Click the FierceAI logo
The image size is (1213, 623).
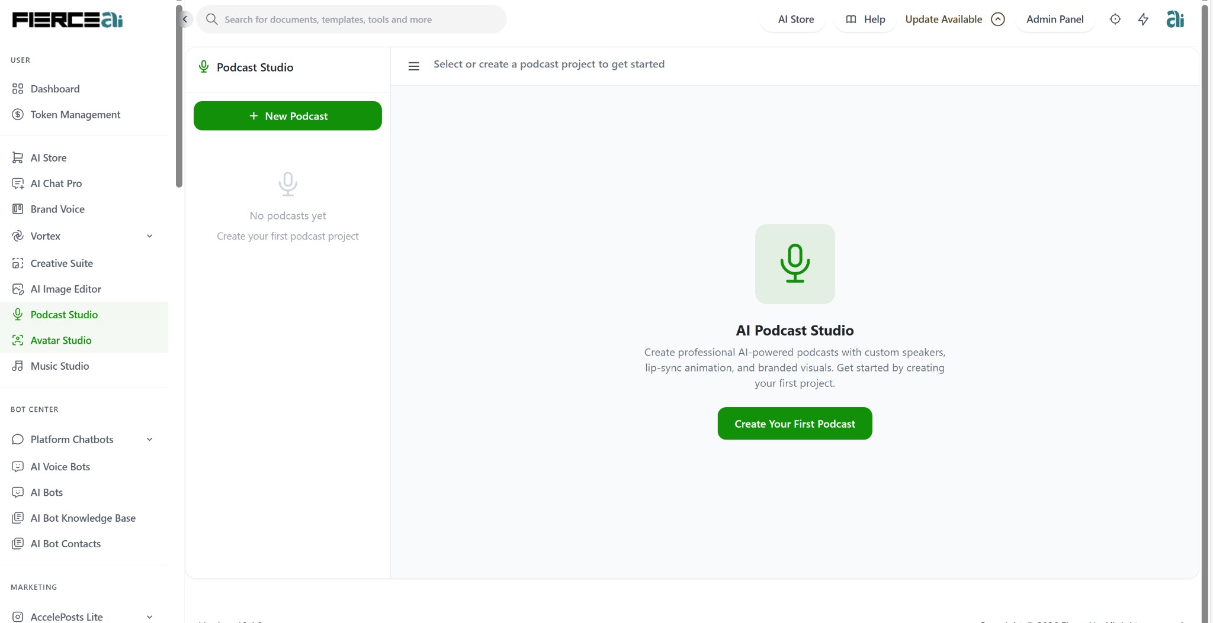67,20
